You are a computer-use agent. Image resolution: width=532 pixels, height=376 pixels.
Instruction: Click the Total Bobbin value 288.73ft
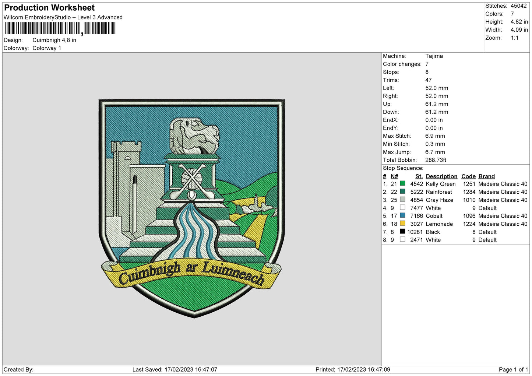coord(436,160)
